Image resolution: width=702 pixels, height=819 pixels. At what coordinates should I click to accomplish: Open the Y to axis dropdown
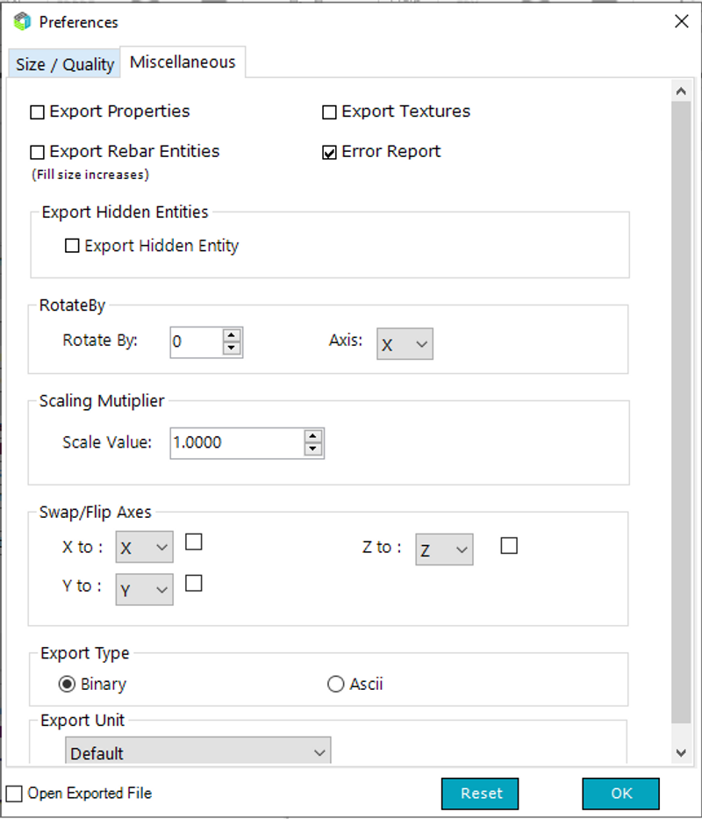[x=144, y=589]
